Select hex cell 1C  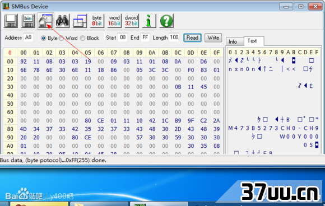point(165,120)
